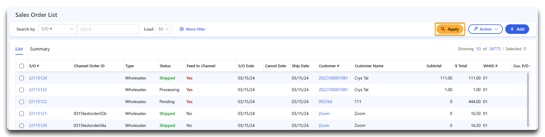Toggle the select-all header checkbox
Viewport: 545px width, 137px height.
22,66
